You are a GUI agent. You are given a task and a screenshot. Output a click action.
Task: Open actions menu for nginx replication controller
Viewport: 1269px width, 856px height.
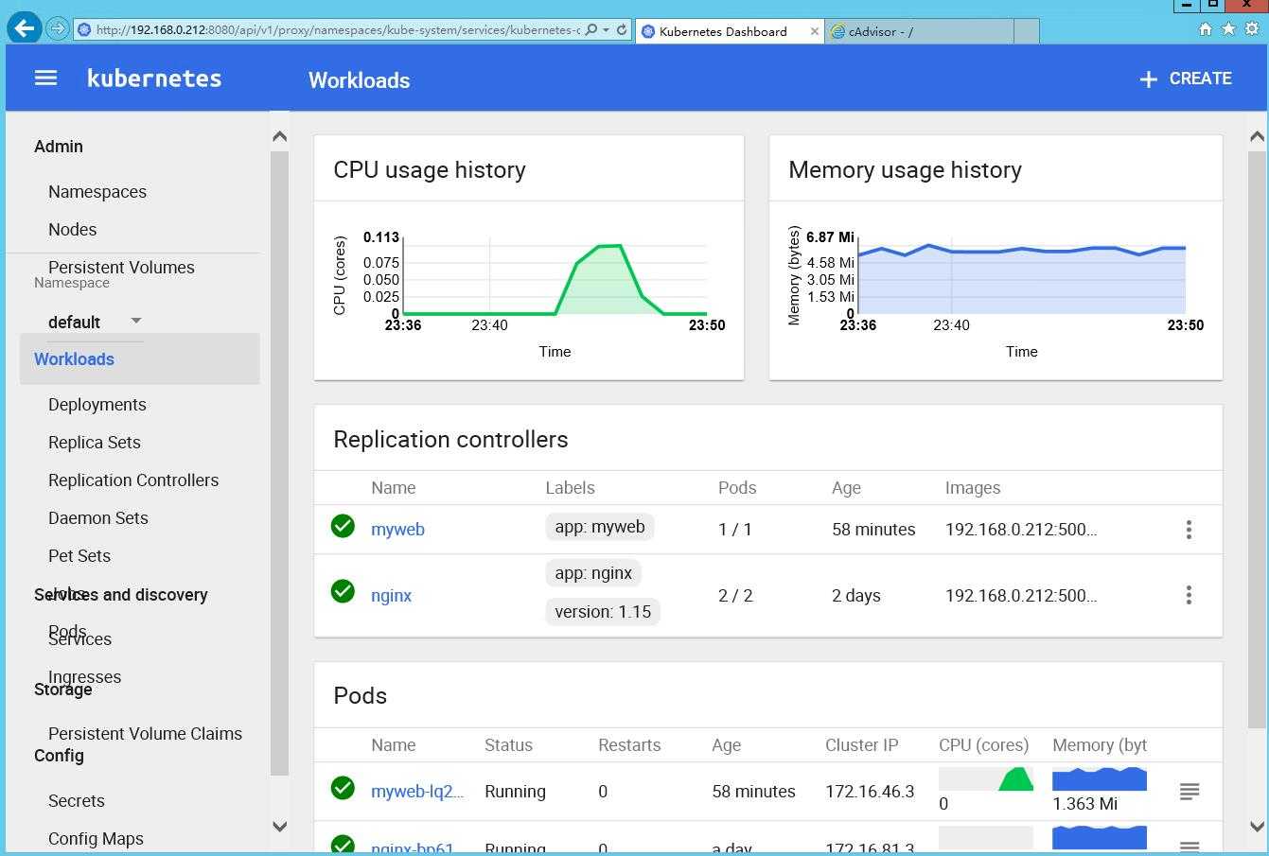1189,595
